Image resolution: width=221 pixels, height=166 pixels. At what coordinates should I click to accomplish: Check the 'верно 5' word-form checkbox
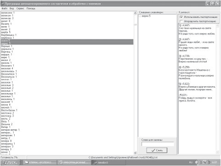140,16
